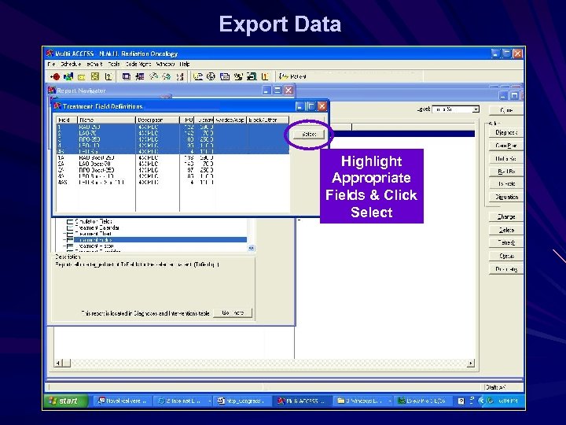Click the Diagnosis button
This screenshot has height=425, width=566.
[x=506, y=133]
